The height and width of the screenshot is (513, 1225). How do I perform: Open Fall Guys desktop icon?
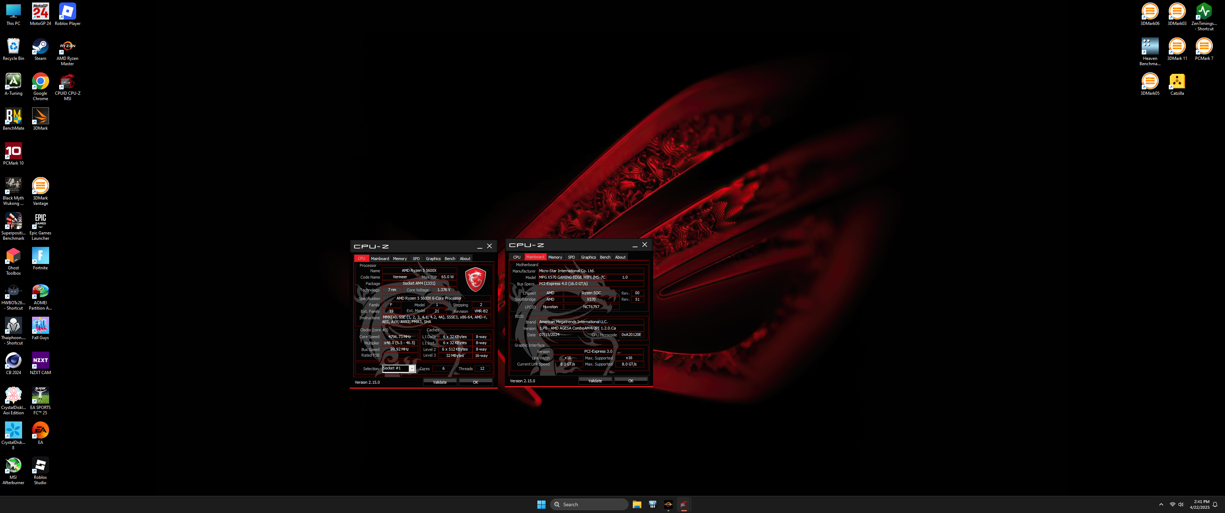click(x=41, y=328)
